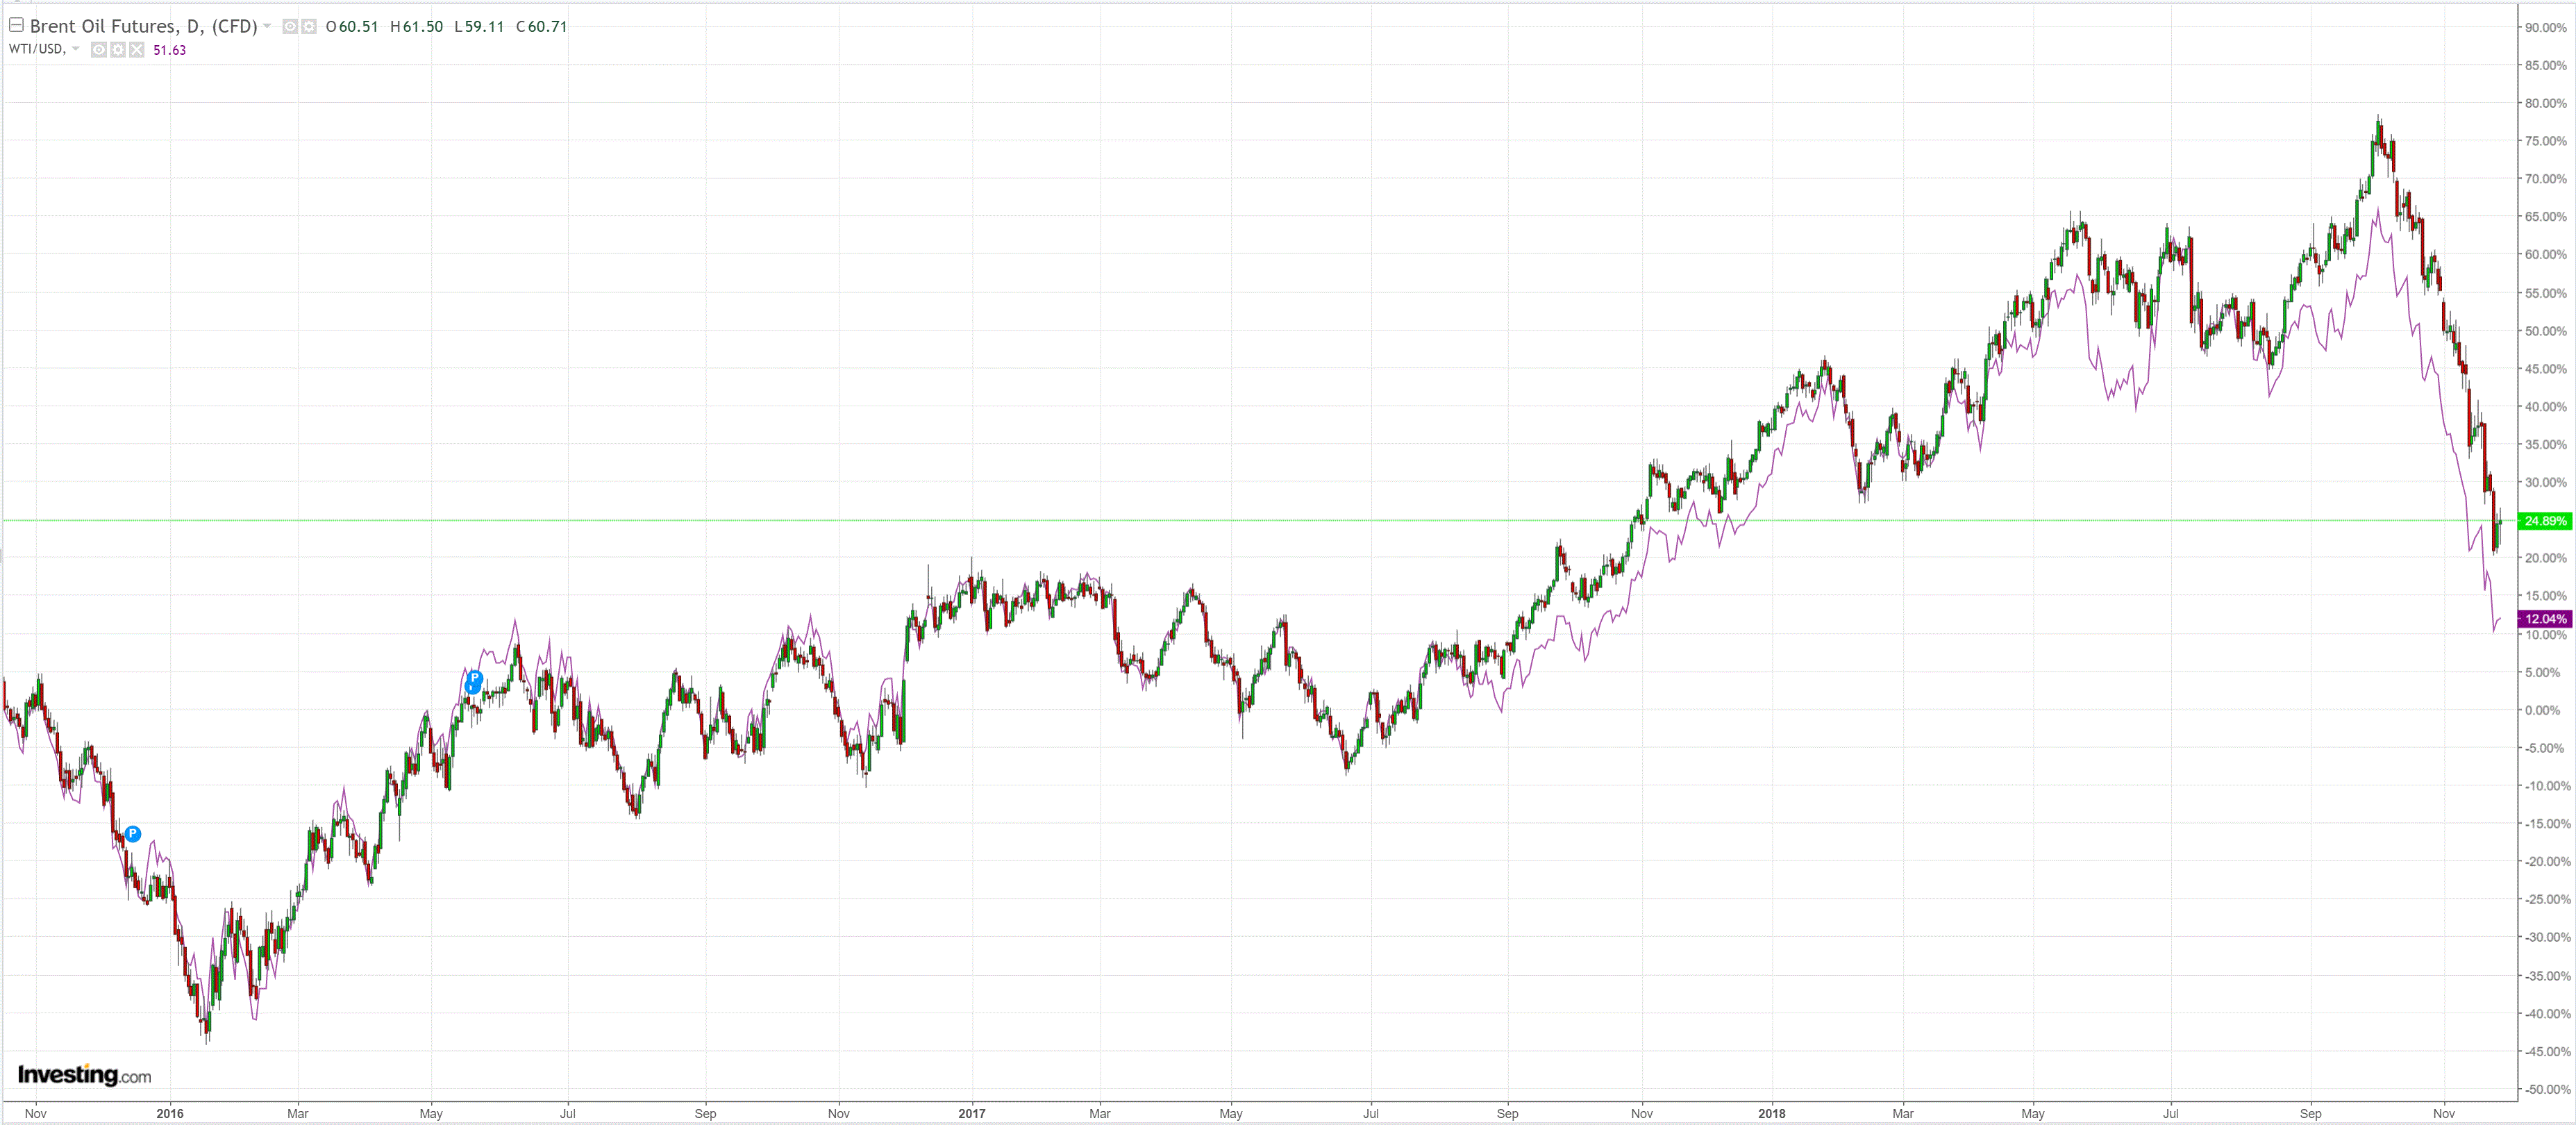
Task: Open Brent Oil Futures series settings gear
Action: pos(309,27)
